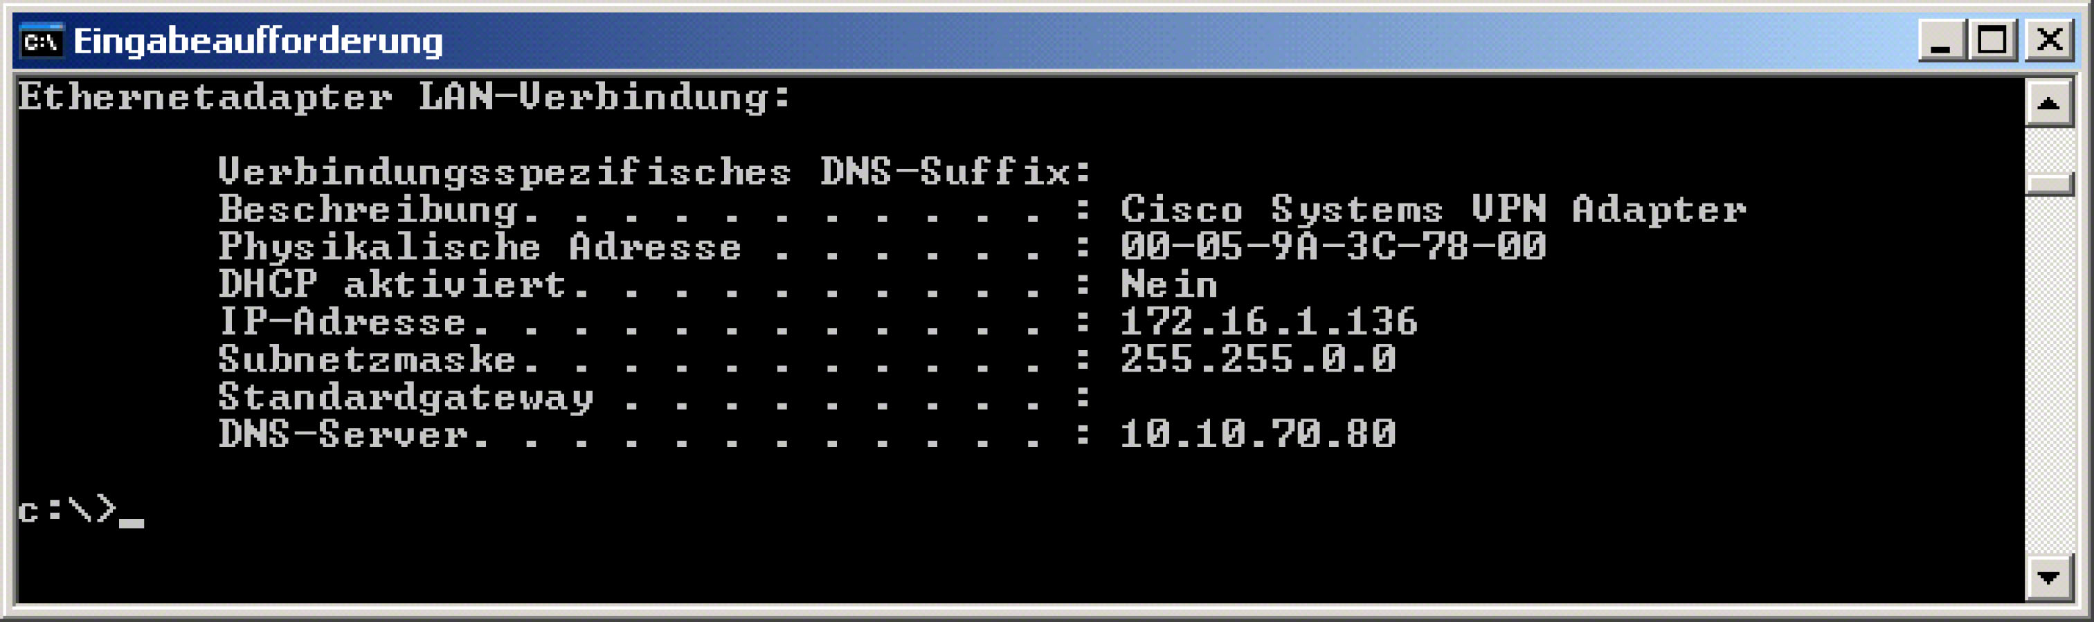Screen dimensions: 2094x622
Task: Open the command prompt system menu icon
Action: pyautogui.click(x=42, y=41)
